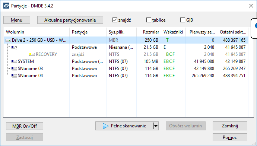Click the 105 MB size cell
Image resolution: width=257 pixels, height=146 pixels.
tap(151, 61)
